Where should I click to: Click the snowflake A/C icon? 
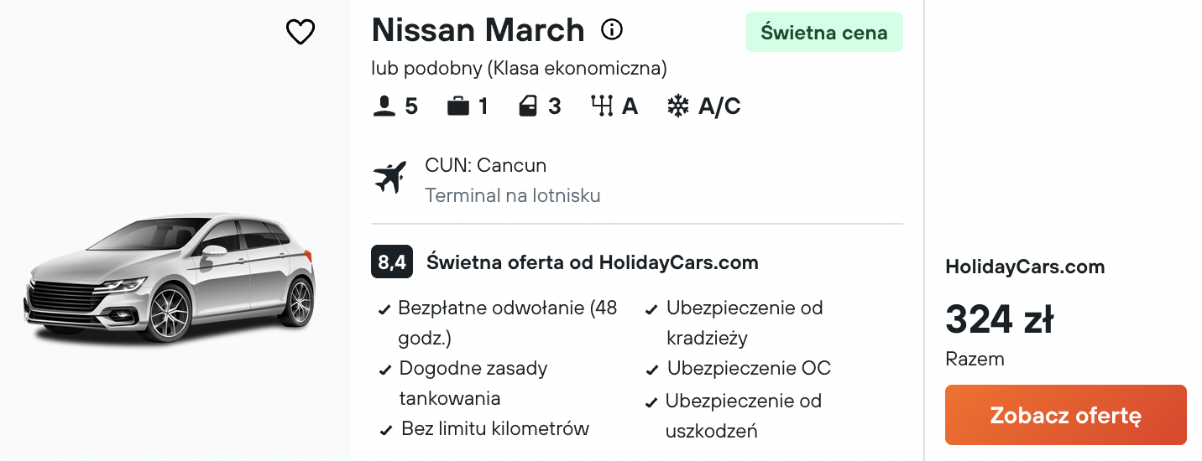pos(677,106)
